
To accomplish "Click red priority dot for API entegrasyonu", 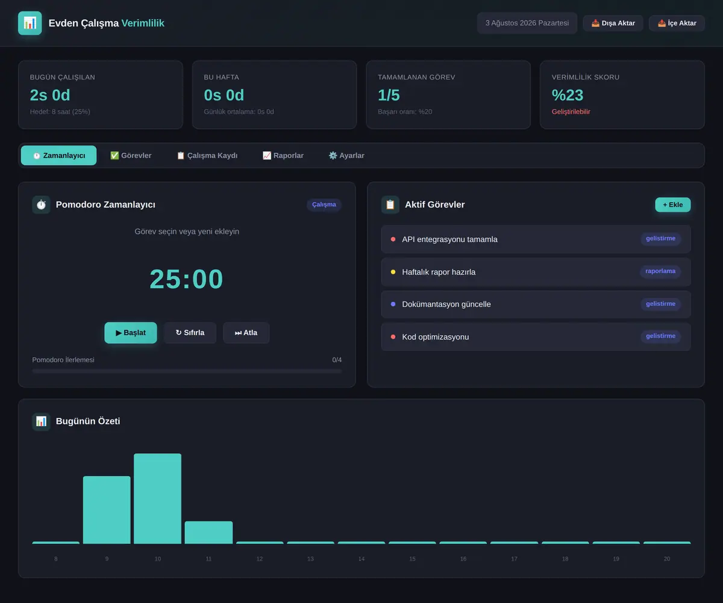I will pos(393,240).
